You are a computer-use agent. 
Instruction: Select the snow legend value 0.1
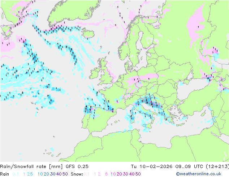coord(86,174)
